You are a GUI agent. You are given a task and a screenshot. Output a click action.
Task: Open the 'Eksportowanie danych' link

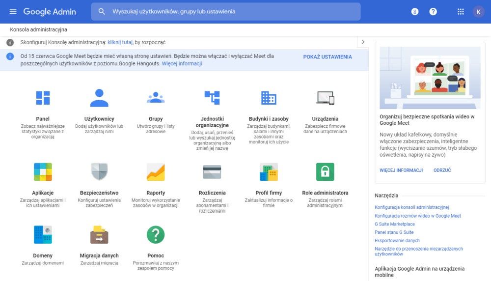397,241
